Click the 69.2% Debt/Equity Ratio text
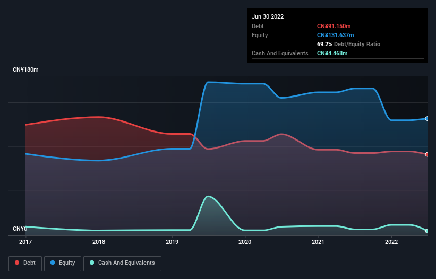The width and height of the screenshot is (436, 279). [x=349, y=44]
